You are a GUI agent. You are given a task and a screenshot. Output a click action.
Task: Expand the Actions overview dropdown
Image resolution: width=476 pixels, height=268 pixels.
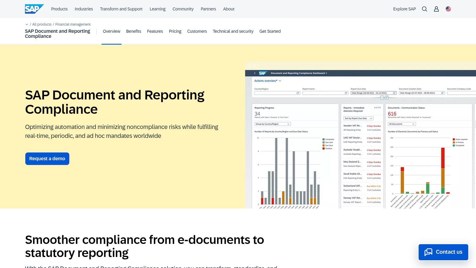(x=280, y=81)
